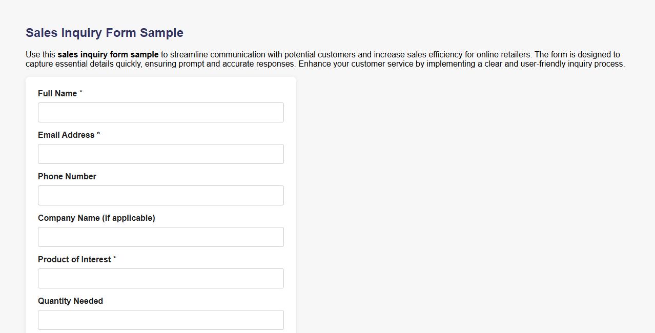
Task: Click the Full Name input field
Action: pyautogui.click(x=160, y=112)
